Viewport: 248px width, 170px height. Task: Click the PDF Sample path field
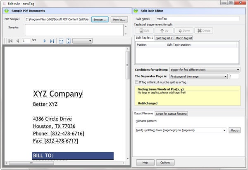tap(57, 19)
